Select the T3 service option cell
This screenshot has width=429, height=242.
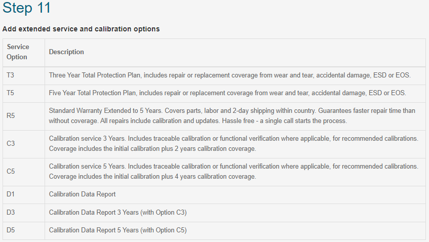[24, 75]
